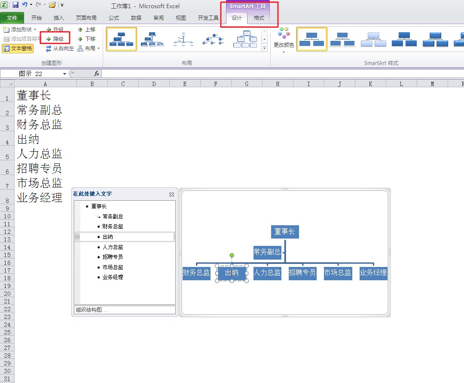The height and width of the screenshot is (383, 464).
Task: Click cell containing 董事长
Action: [x=45, y=95]
